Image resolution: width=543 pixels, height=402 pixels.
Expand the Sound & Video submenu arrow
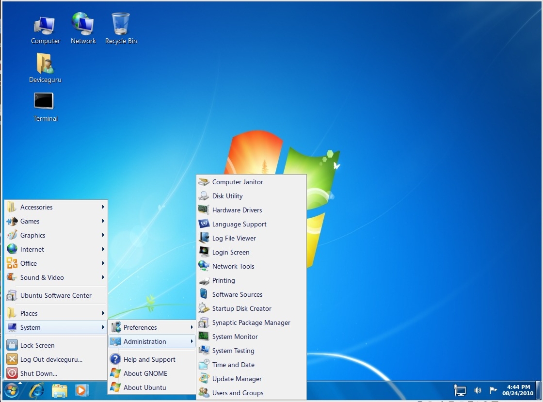(x=103, y=277)
